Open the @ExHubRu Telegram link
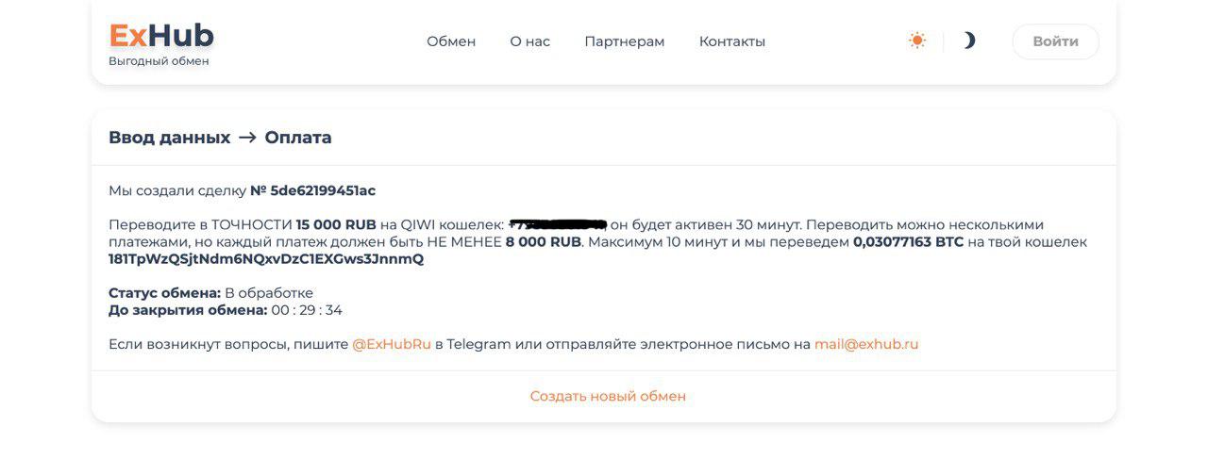1208x476 pixels. click(x=392, y=344)
